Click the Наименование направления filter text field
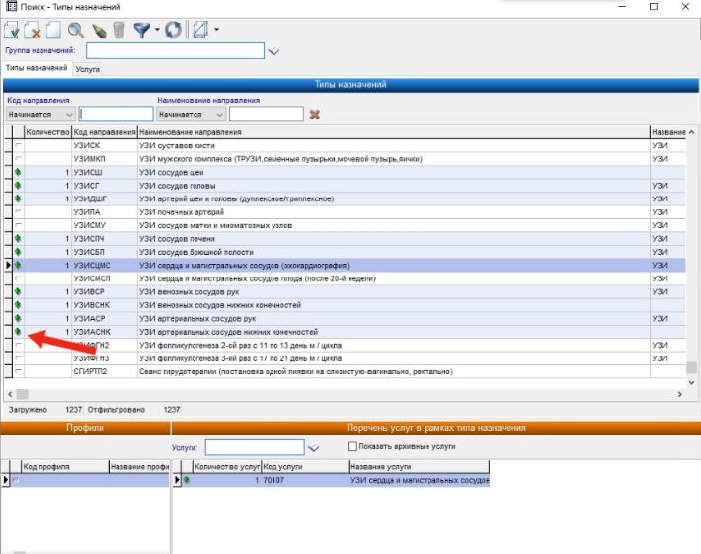Screen dimensions: 701x554 click(x=266, y=115)
